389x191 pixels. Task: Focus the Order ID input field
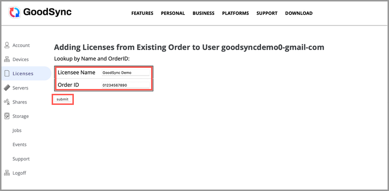(125, 85)
